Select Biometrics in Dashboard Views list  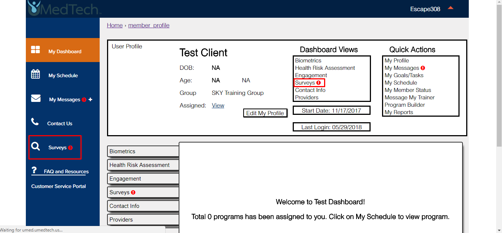[x=308, y=61]
